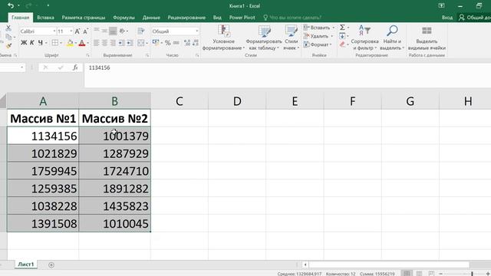This screenshot has height=276, width=491.
Task: Click the Name Box dropdown arrow
Action: [22, 67]
